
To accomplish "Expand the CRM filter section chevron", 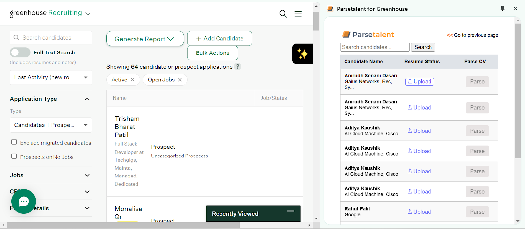I will click(x=87, y=192).
